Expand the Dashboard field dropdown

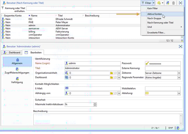[119, 77]
